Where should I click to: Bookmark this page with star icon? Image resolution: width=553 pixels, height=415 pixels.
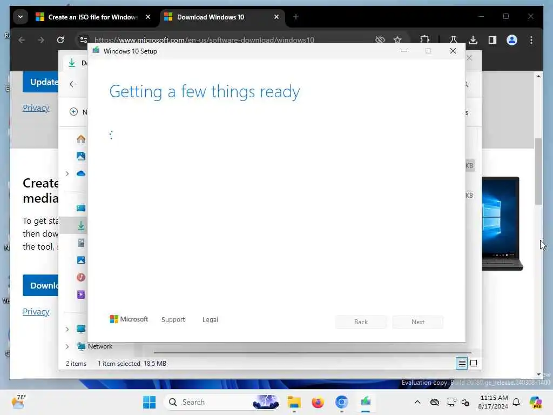point(397,40)
